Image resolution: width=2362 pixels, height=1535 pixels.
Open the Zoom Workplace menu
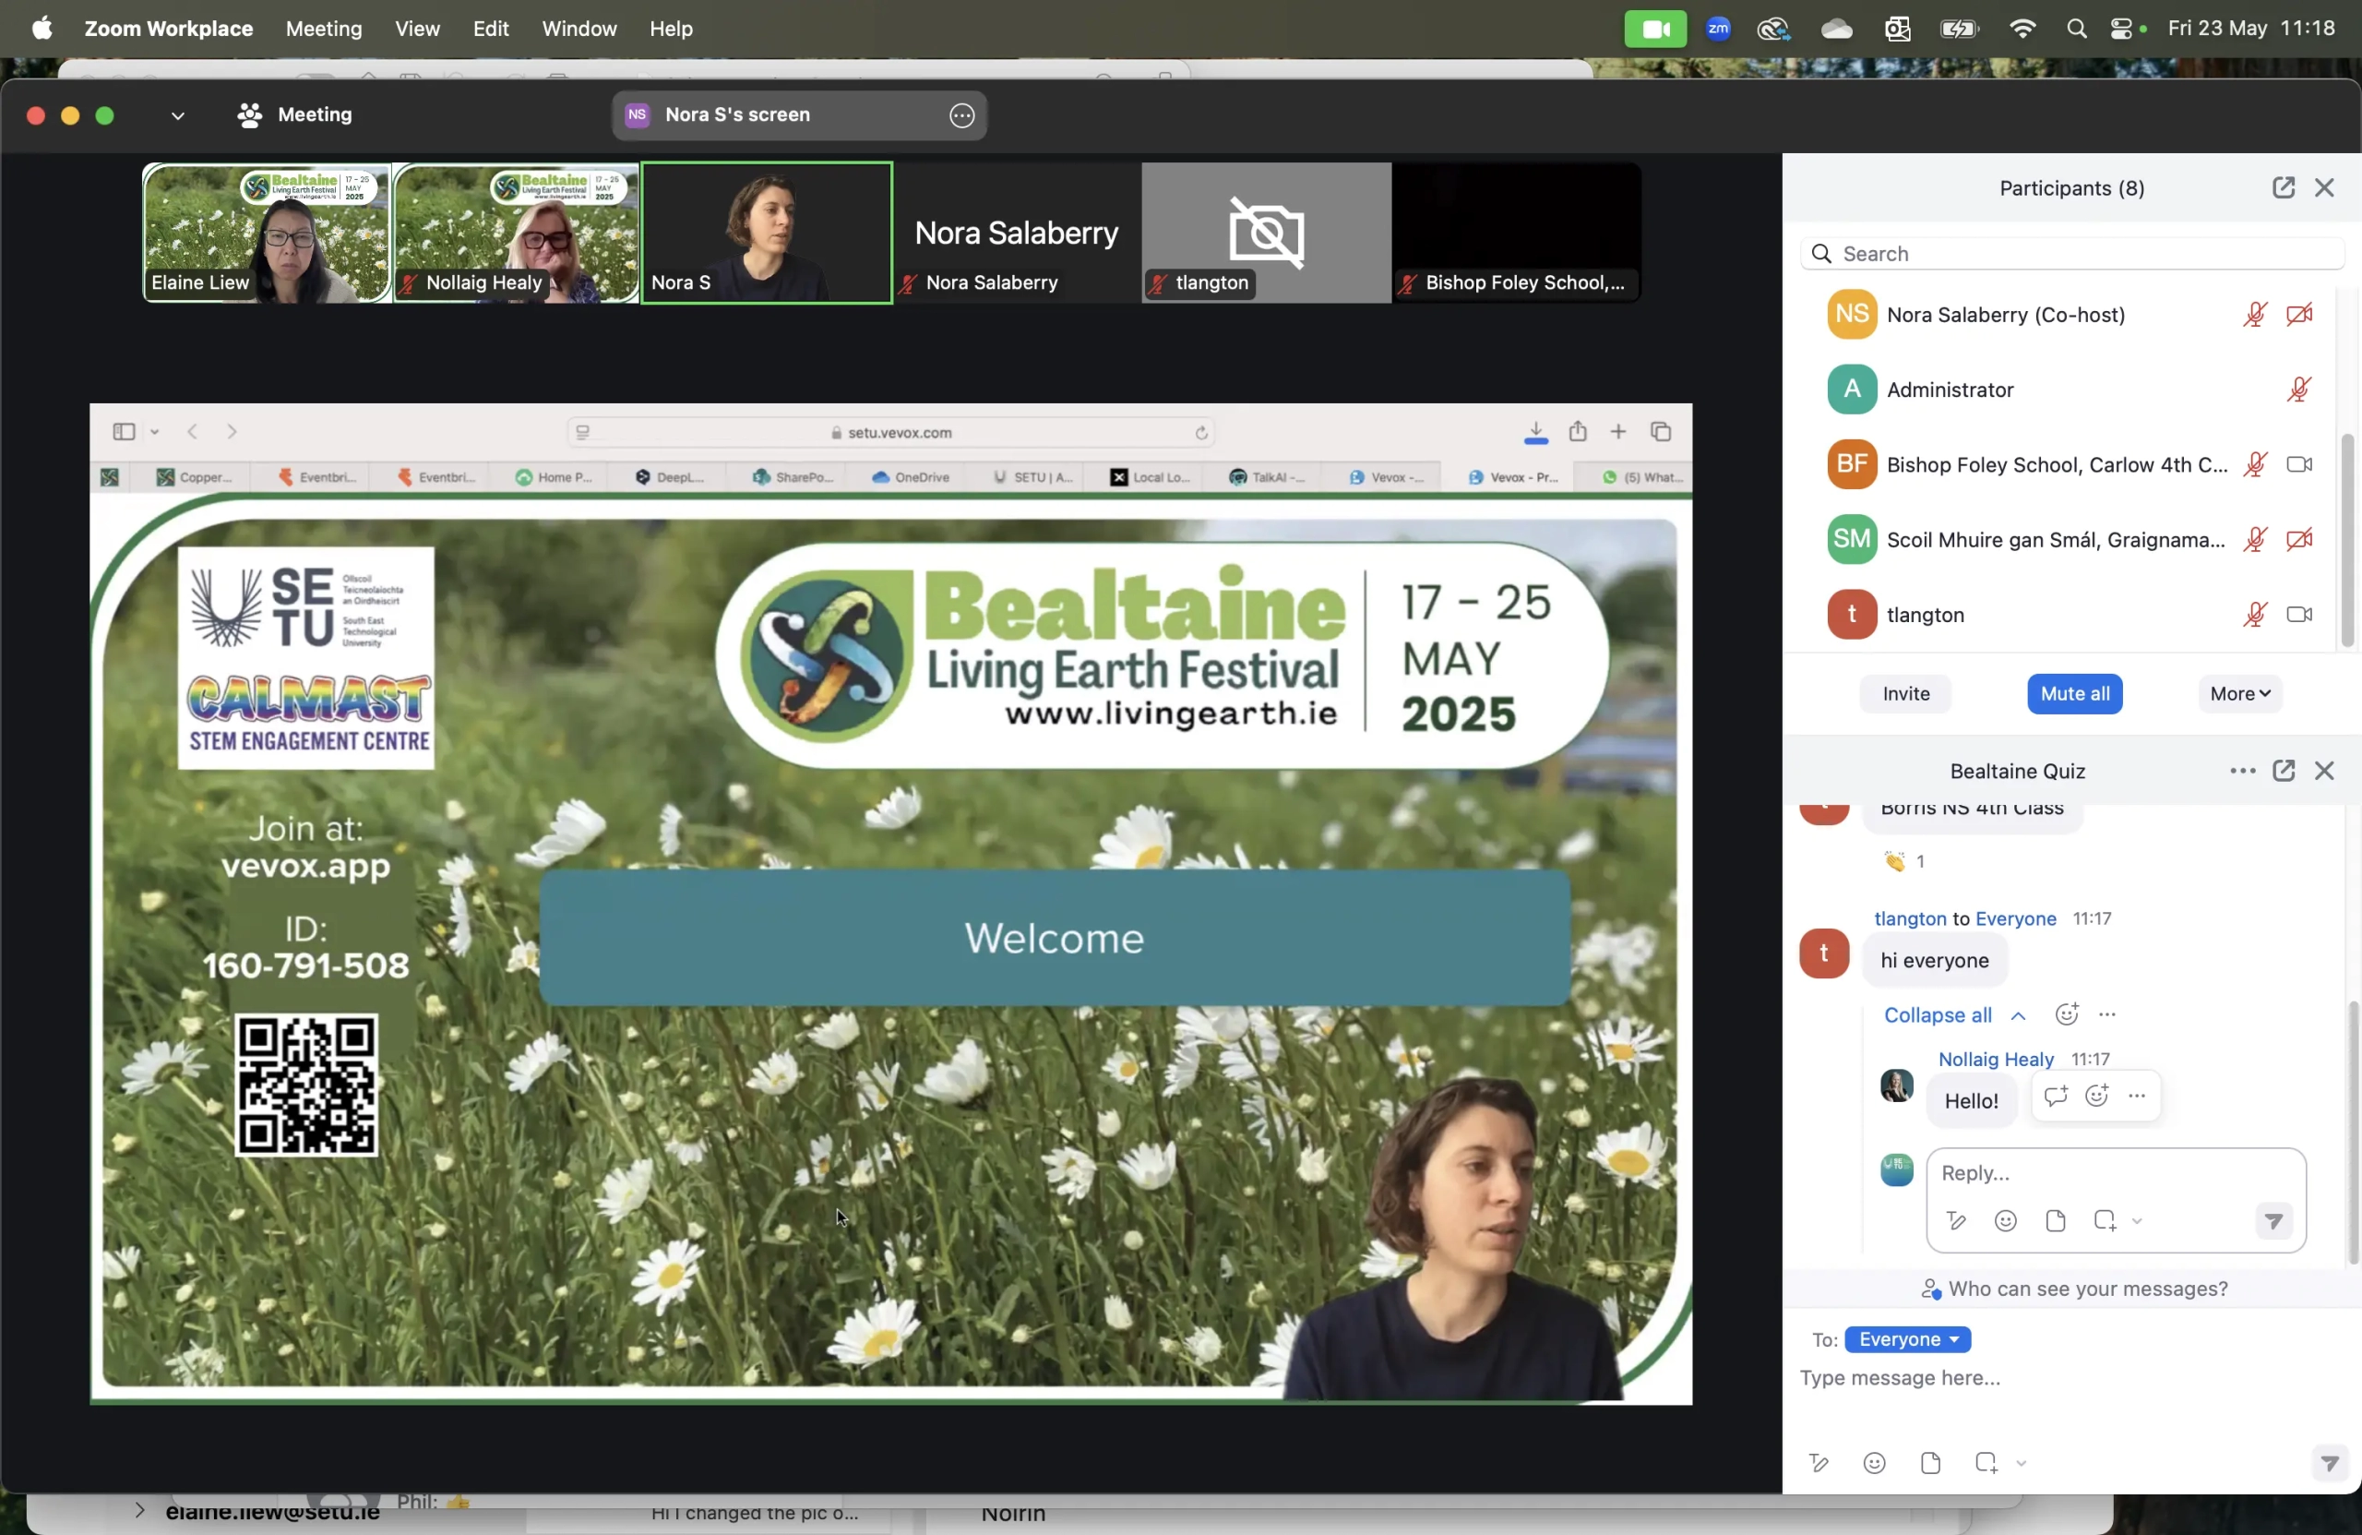(169, 28)
